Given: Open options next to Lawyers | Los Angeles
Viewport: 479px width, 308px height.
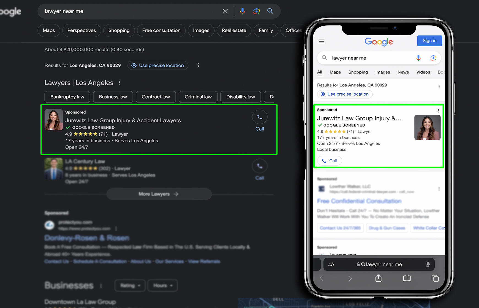Looking at the screenshot, I should [119, 83].
